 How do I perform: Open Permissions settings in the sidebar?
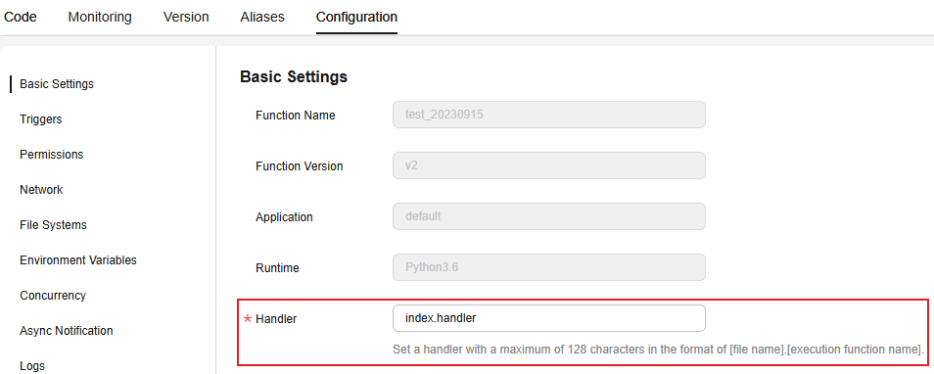pos(51,155)
